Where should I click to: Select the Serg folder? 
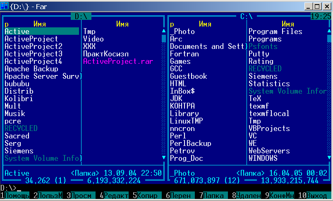click(x=13, y=143)
